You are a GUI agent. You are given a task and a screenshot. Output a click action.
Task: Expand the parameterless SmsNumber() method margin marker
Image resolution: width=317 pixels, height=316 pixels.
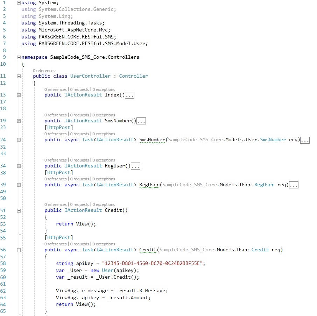point(19,121)
